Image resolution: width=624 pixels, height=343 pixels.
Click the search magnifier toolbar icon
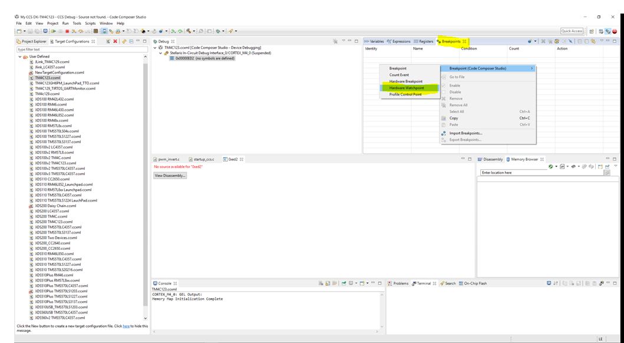(x=200, y=31)
